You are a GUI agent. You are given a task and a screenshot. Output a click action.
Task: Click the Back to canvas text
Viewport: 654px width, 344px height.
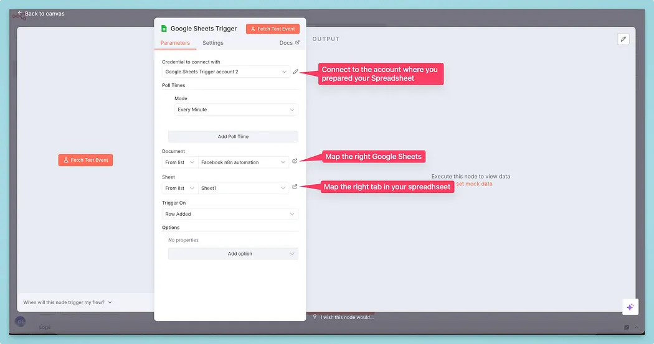click(x=45, y=14)
